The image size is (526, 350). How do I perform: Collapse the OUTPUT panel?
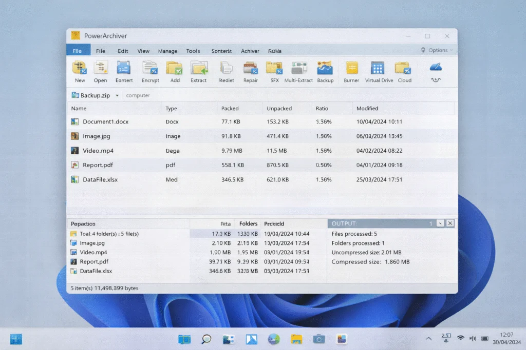click(441, 223)
